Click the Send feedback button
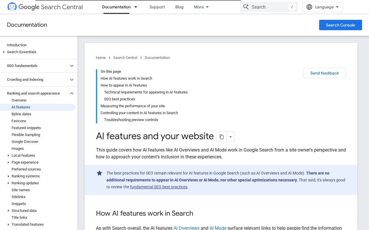The width and height of the screenshot is (369, 230). (325, 73)
